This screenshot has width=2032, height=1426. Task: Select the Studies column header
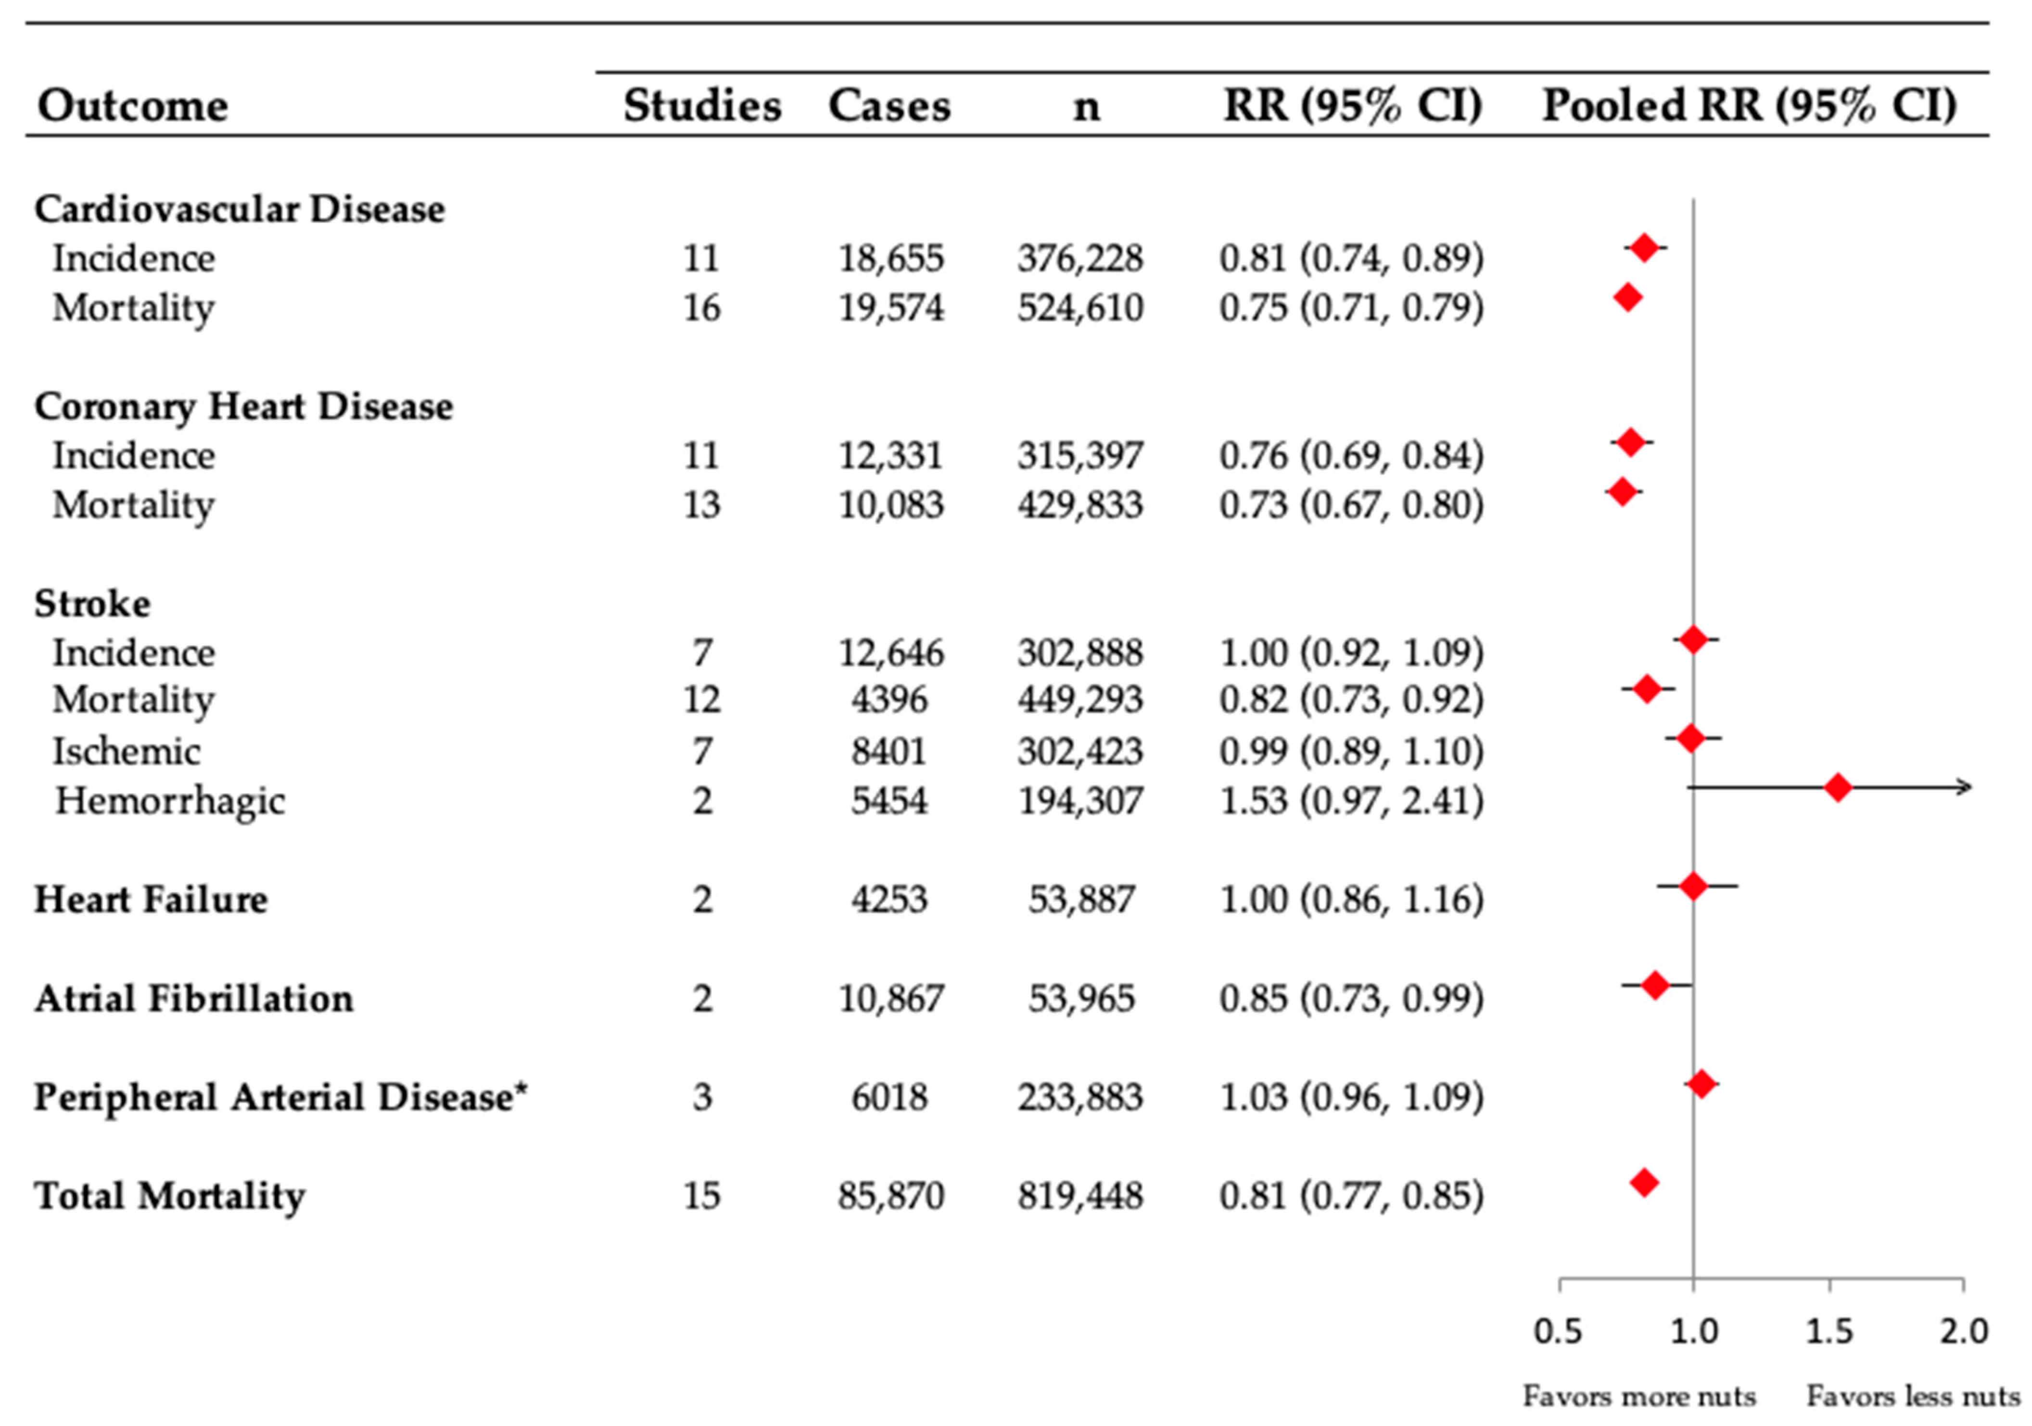coord(702,105)
